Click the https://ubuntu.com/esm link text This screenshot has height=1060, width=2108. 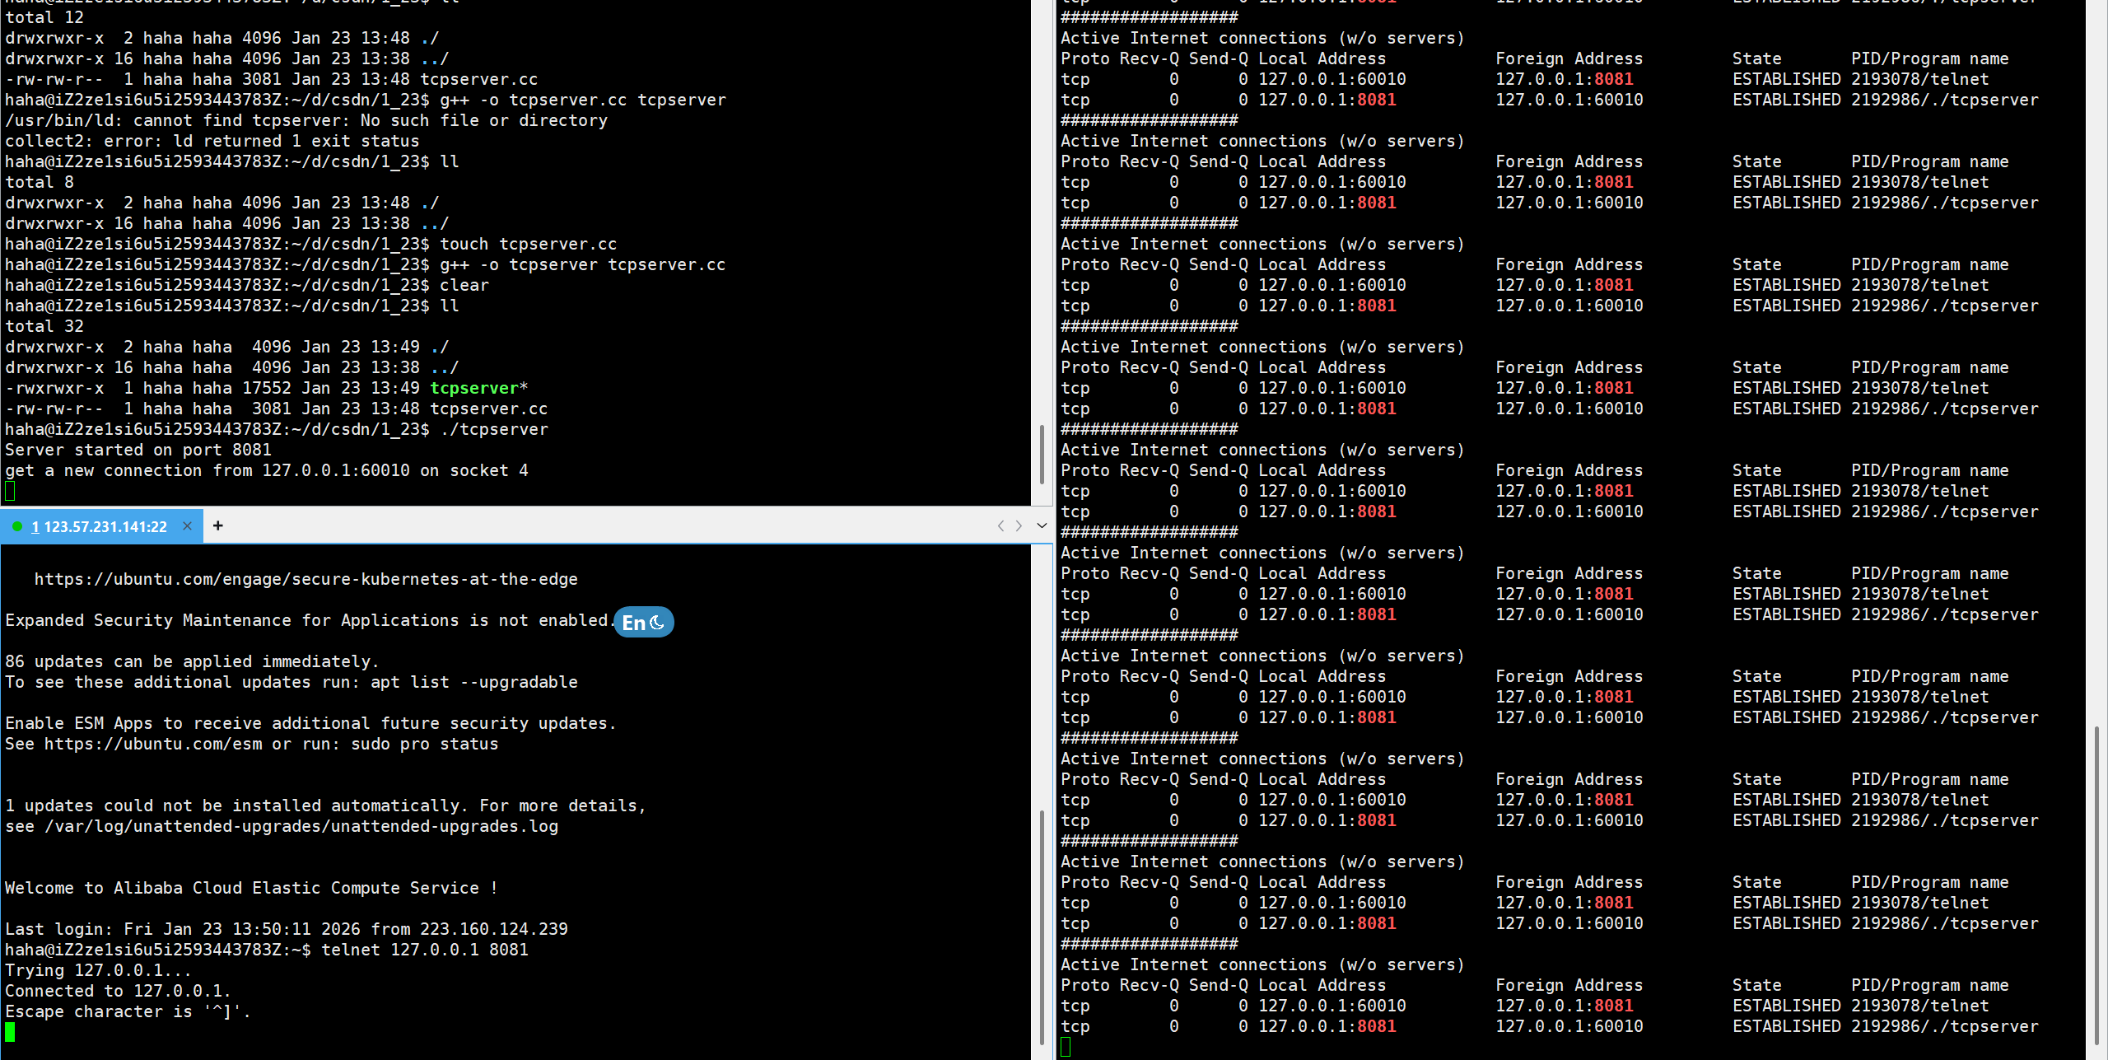tap(153, 744)
